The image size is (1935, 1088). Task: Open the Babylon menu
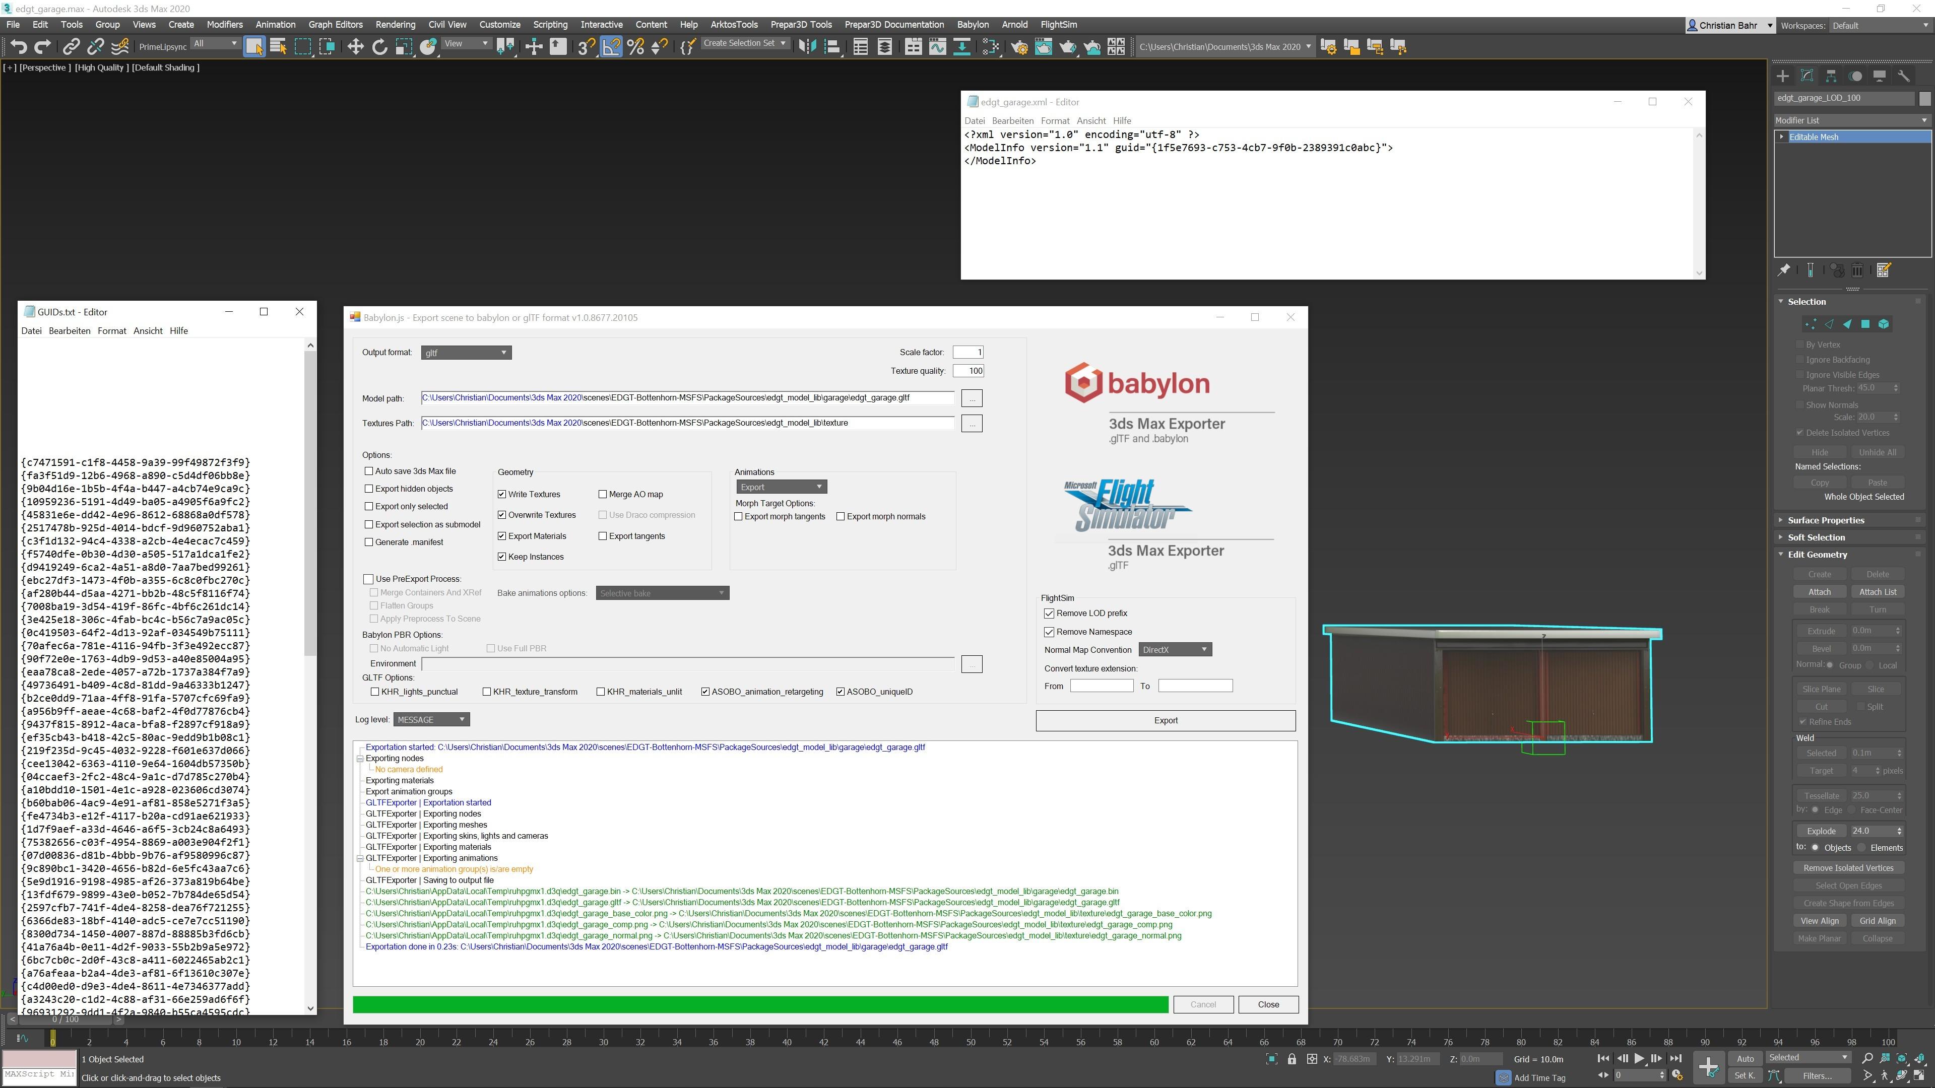[973, 25]
